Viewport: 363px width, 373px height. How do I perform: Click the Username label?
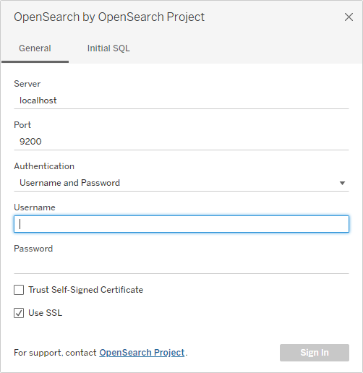35,207
